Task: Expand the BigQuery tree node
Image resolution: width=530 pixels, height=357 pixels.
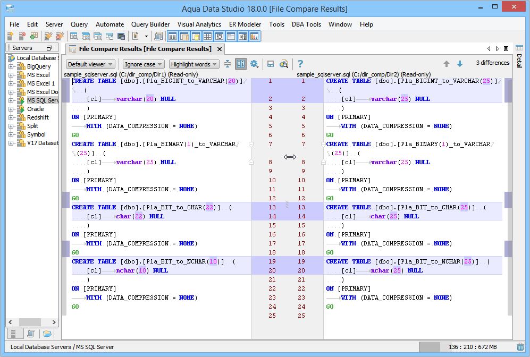Action: (11, 66)
